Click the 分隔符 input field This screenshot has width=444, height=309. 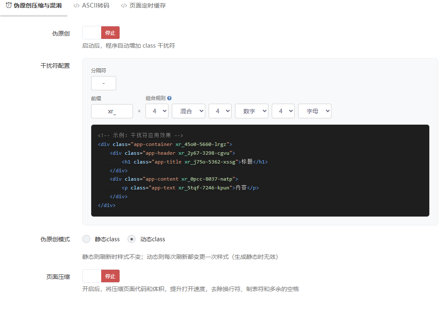pyautogui.click(x=104, y=83)
